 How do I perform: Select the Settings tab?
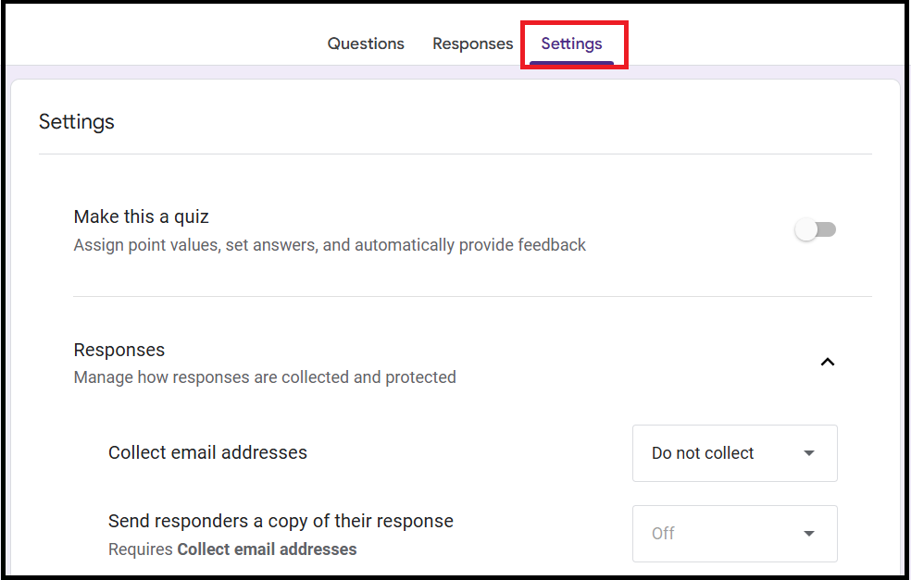click(571, 43)
